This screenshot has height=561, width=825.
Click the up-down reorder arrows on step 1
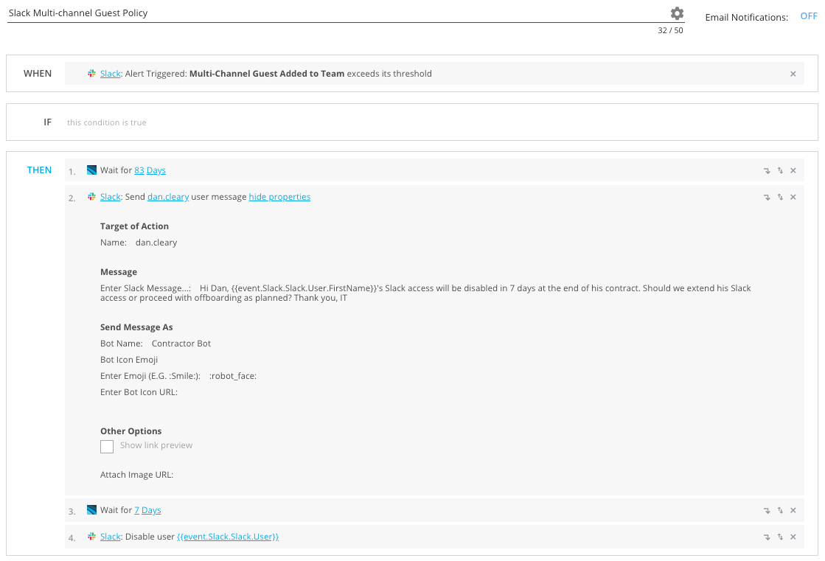coord(780,170)
